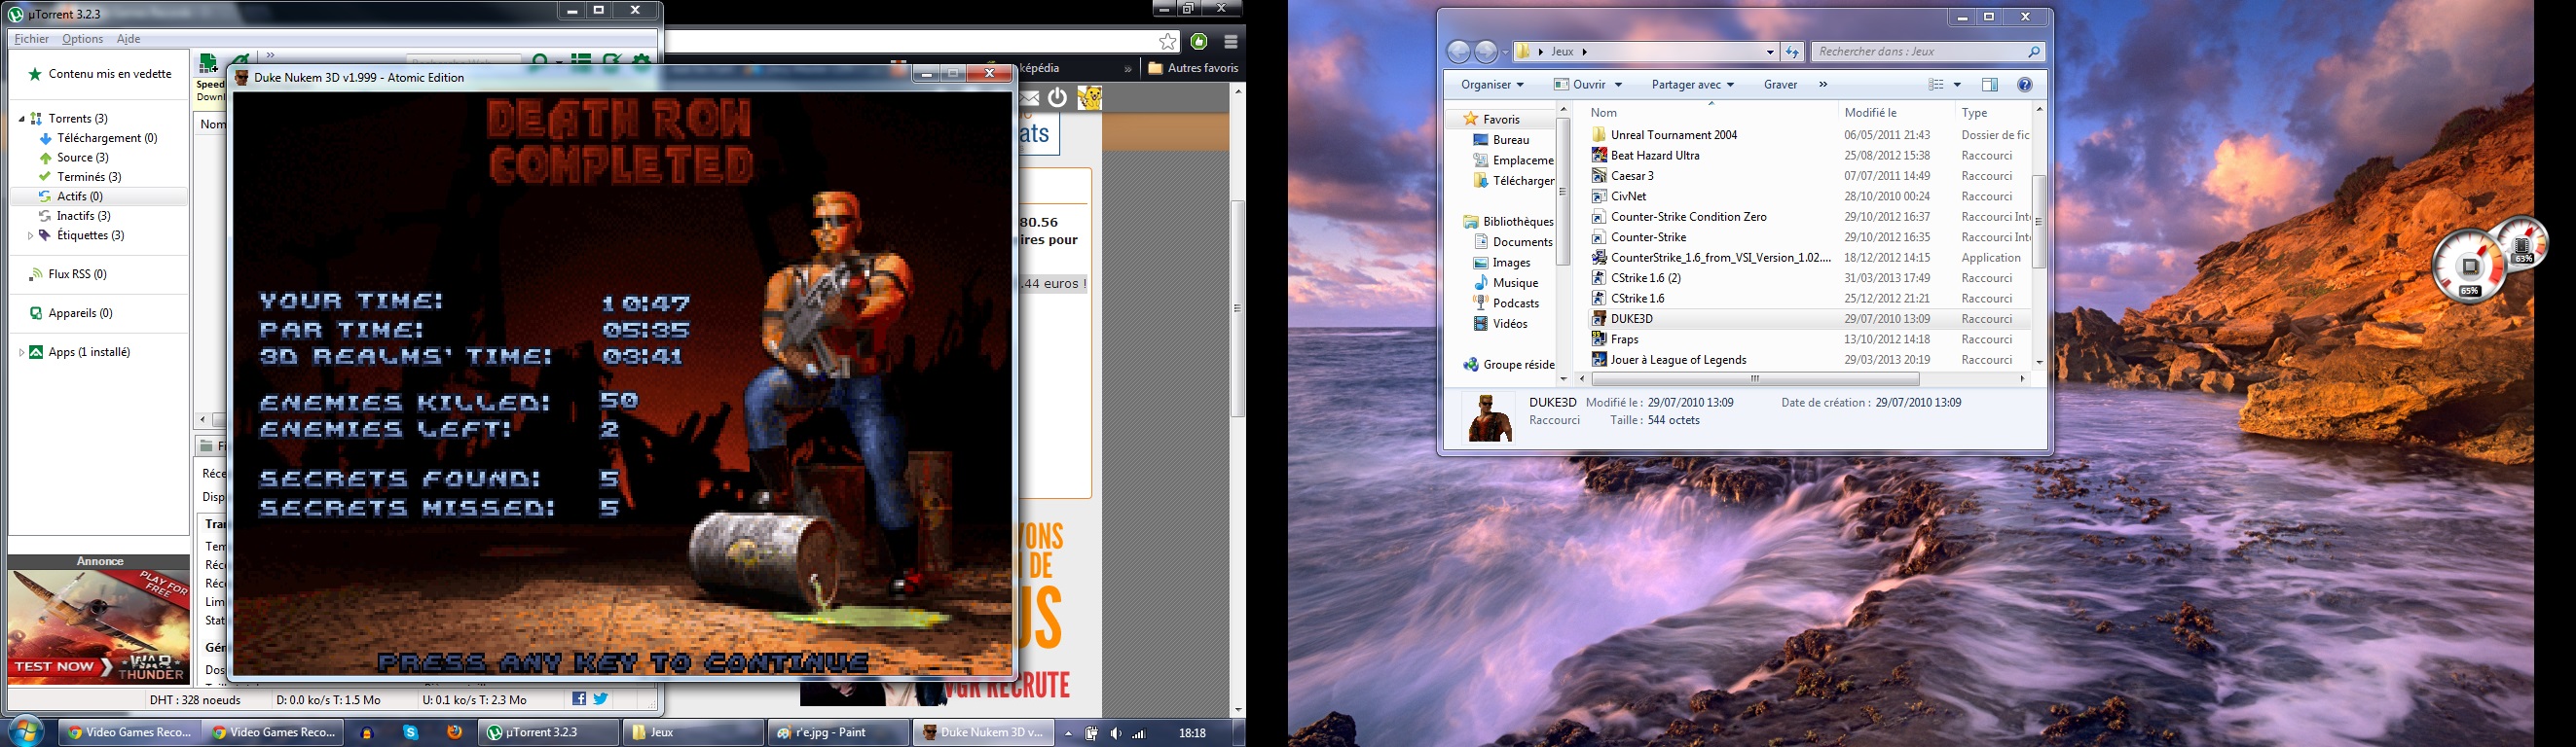The width and height of the screenshot is (2576, 747).
Task: Collapse the Torrents tree node
Action: 22,119
